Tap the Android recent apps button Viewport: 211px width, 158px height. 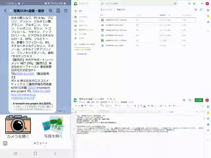coord(15,153)
